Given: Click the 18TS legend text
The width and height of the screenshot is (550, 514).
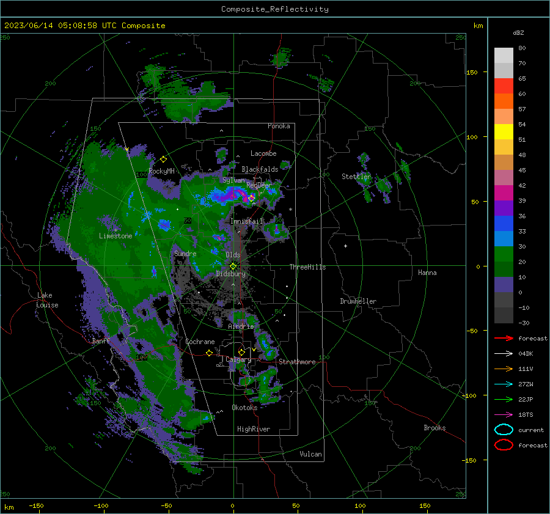Looking at the screenshot, I should 526,415.
